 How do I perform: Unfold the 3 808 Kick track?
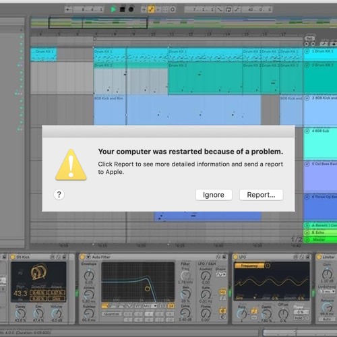[307, 98]
